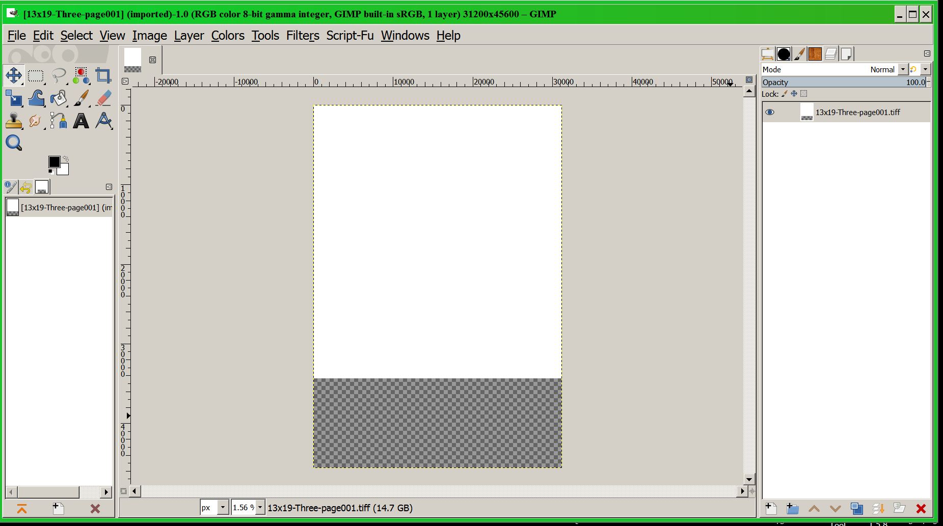The width and height of the screenshot is (943, 526).
Task: Add a mask to the layer
Action: point(899,508)
